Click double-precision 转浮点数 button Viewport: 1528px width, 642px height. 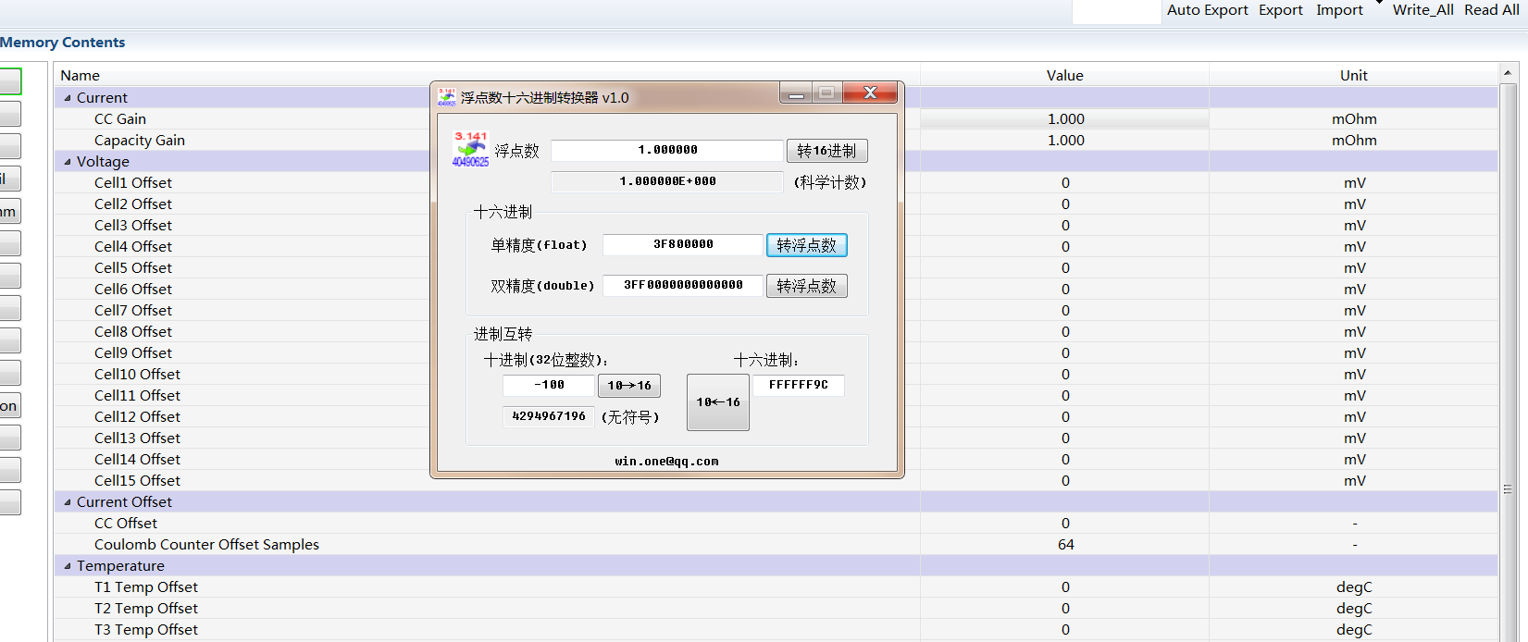pyautogui.click(x=806, y=286)
